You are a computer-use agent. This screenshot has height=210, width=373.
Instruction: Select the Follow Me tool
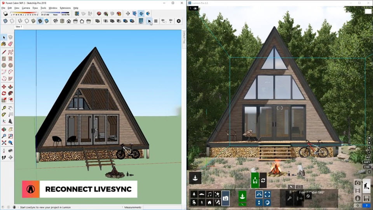coord(10,93)
